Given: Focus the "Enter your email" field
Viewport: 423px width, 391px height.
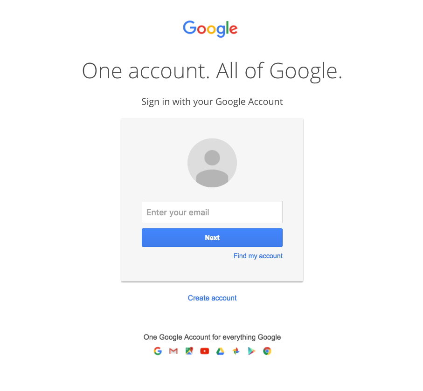Looking at the screenshot, I should click(x=212, y=212).
